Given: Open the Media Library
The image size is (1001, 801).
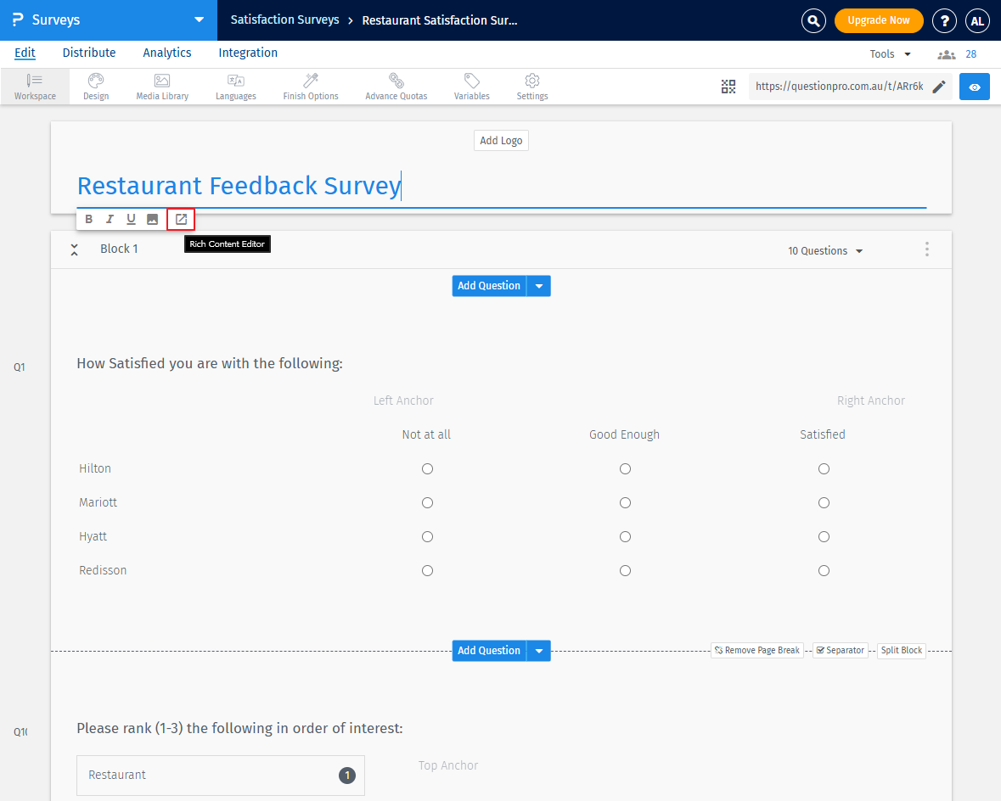Looking at the screenshot, I should tap(161, 86).
